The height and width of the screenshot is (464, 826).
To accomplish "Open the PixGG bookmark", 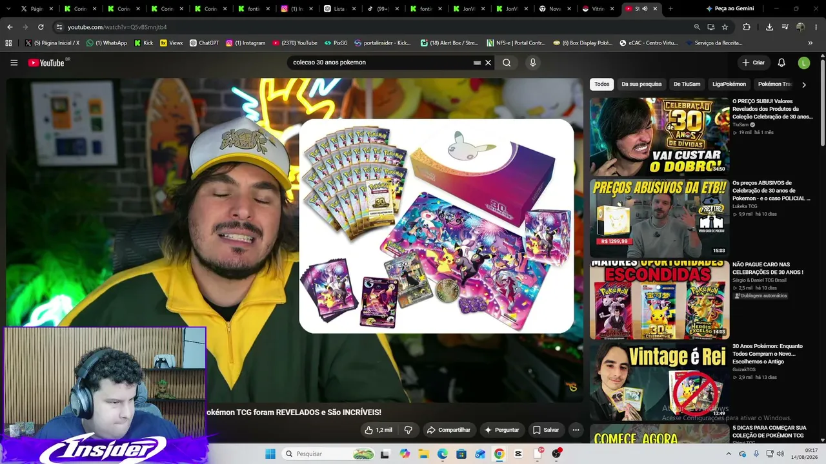I will click(336, 43).
